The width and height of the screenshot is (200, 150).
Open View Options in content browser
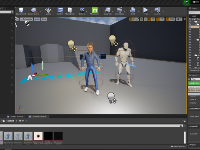click(x=178, y=146)
